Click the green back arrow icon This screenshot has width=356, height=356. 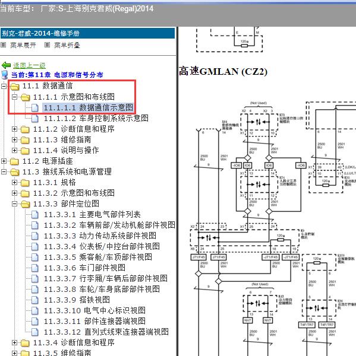tap(6, 65)
